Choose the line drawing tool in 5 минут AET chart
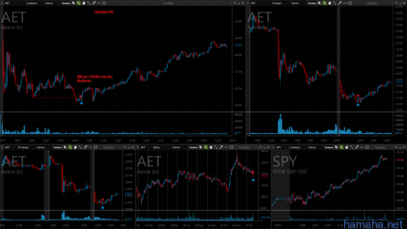Viewport: 407px width, 229px height. pyautogui.click(x=335, y=3)
